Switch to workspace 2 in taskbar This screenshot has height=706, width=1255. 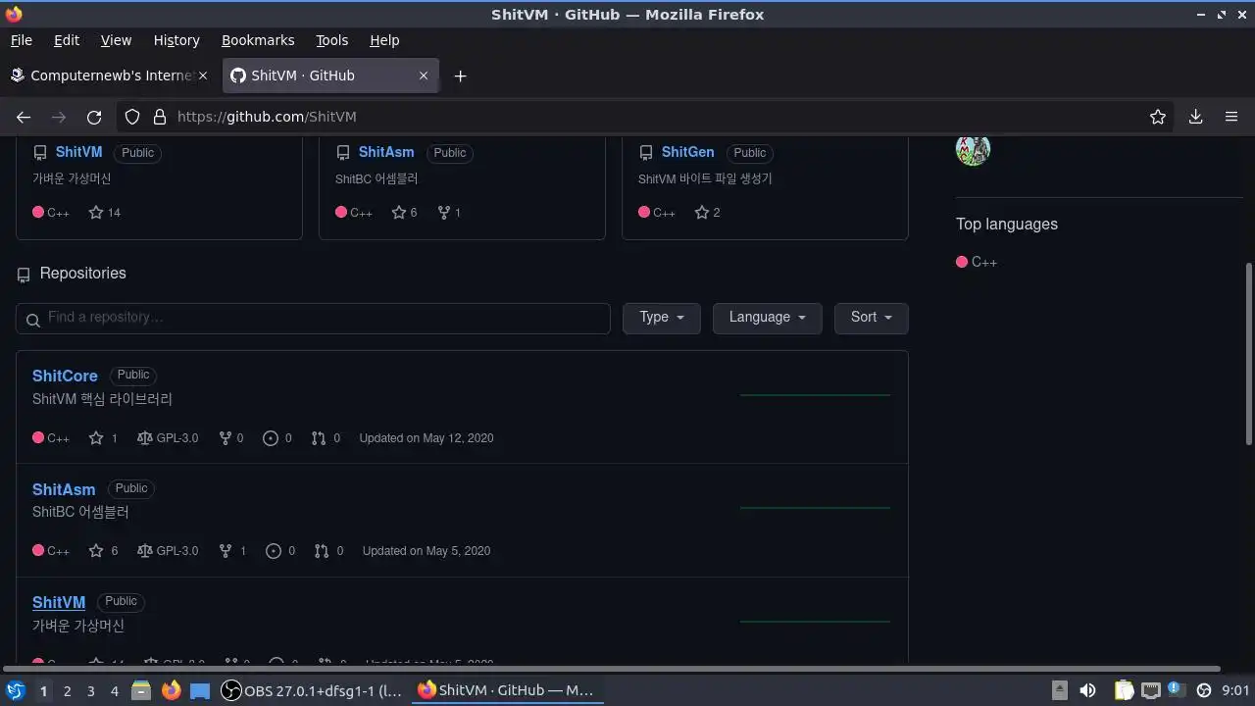coord(67,691)
